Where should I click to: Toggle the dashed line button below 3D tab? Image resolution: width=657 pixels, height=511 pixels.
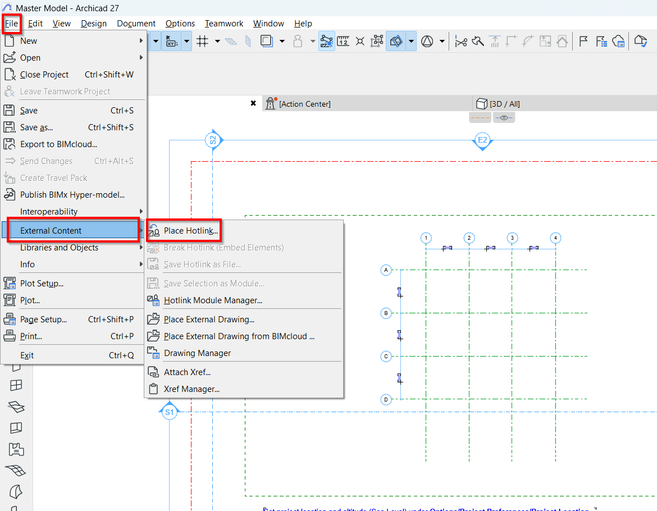point(480,118)
